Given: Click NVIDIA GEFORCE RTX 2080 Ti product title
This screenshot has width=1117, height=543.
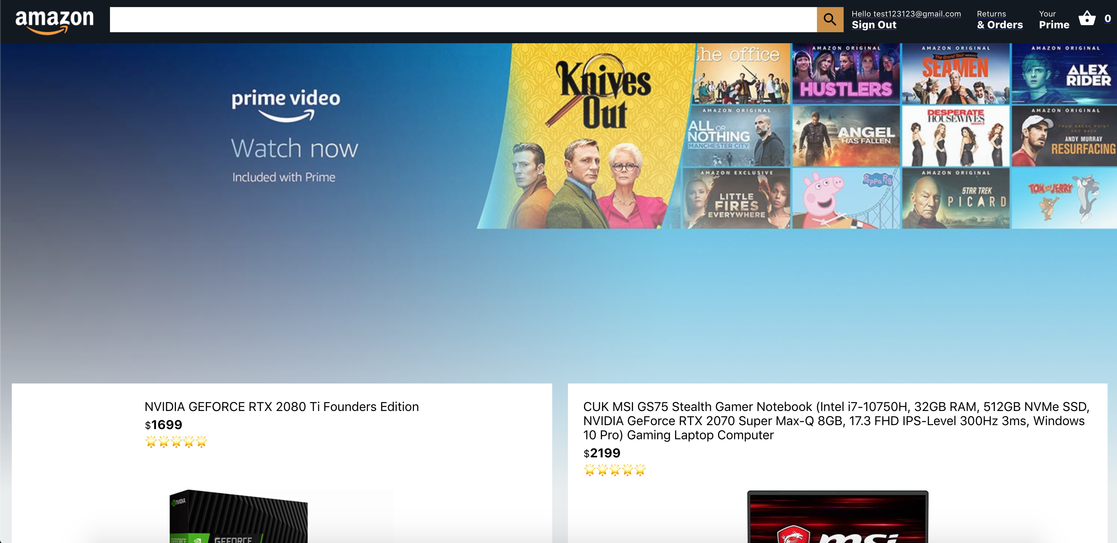Looking at the screenshot, I should click(x=282, y=407).
